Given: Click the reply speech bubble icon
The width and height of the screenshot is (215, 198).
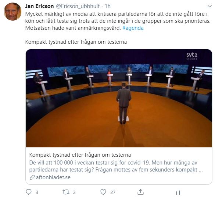Looking at the screenshot, I should [29, 192].
